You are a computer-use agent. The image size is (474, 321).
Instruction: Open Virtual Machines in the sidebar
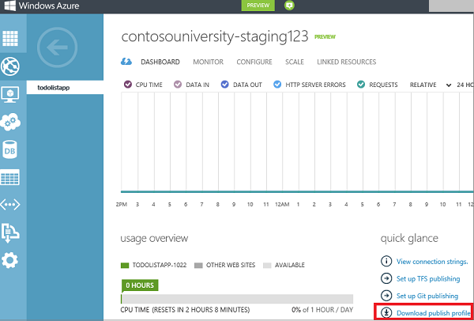coord(12,93)
